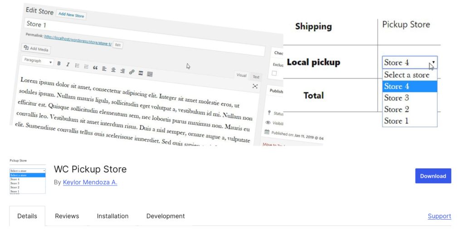Pick the 'Select a store' option
464x231 pixels.
pyautogui.click(x=406, y=75)
